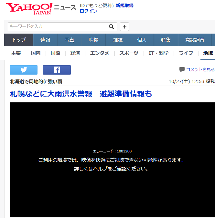The image size is (215, 218).
Task: Click the Yahoo! Japan logo
Action: (29, 9)
